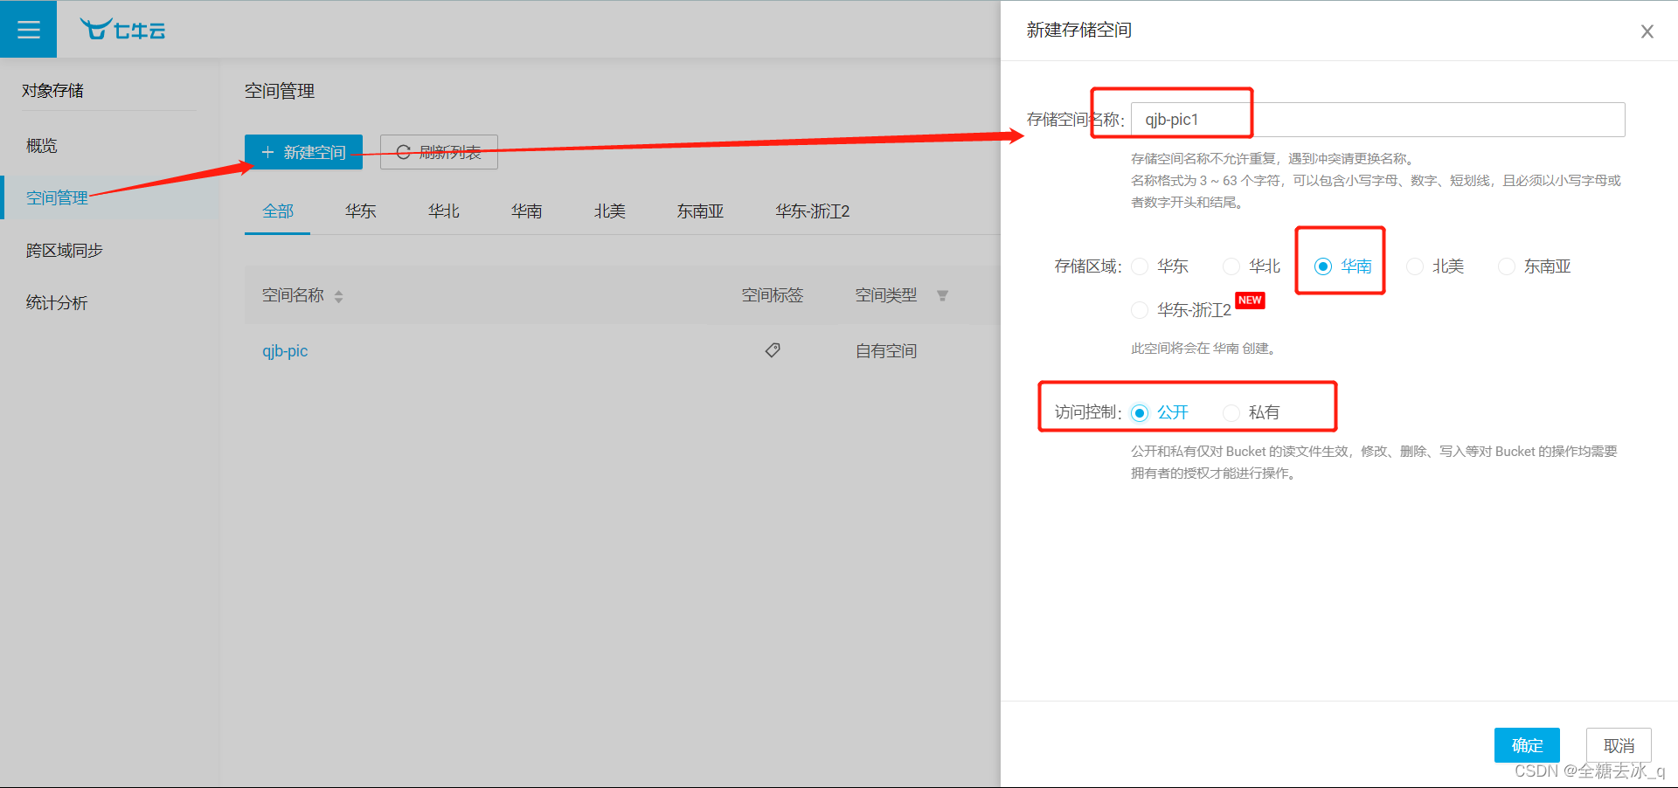
Task: Click the 空间标签 column header
Action: (x=773, y=295)
